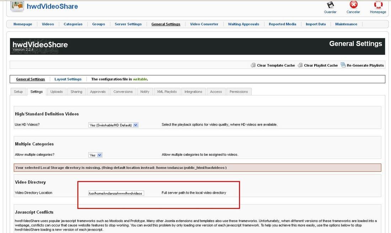The height and width of the screenshot is (233, 391).
Task: Open the Reported Media menu item
Action: (x=283, y=24)
